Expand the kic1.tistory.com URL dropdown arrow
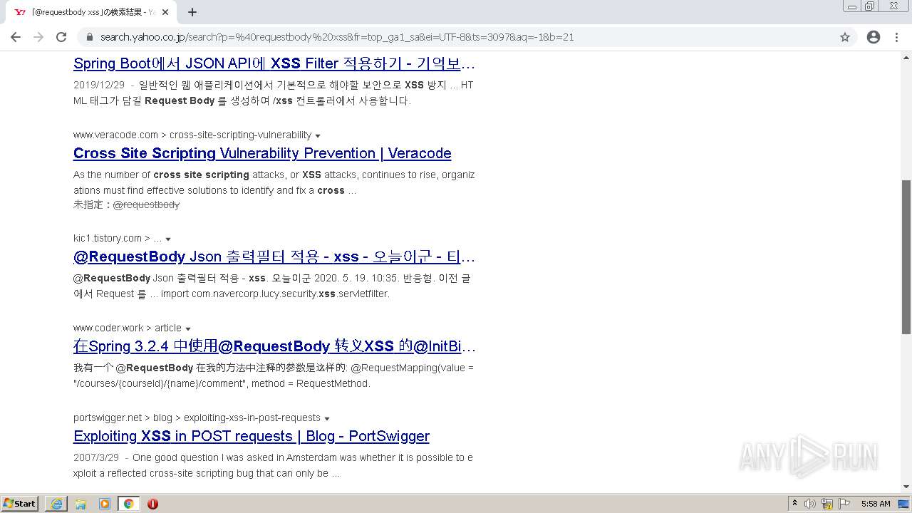 tap(168, 239)
